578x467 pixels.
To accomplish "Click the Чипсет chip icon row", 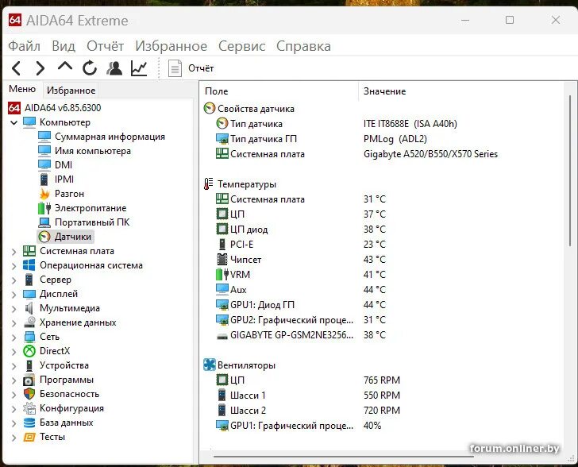I will [x=222, y=260].
